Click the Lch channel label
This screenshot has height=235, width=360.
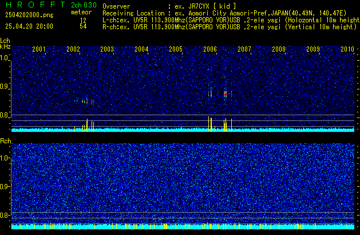pyautogui.click(x=5, y=41)
